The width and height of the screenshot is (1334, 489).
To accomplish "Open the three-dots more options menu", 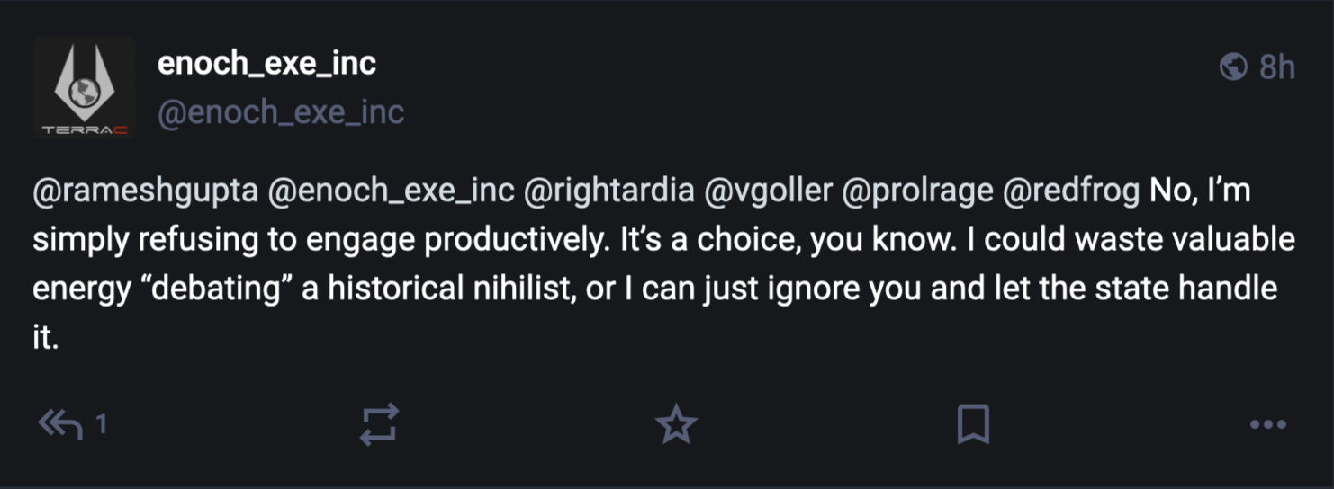I will tap(1268, 424).
